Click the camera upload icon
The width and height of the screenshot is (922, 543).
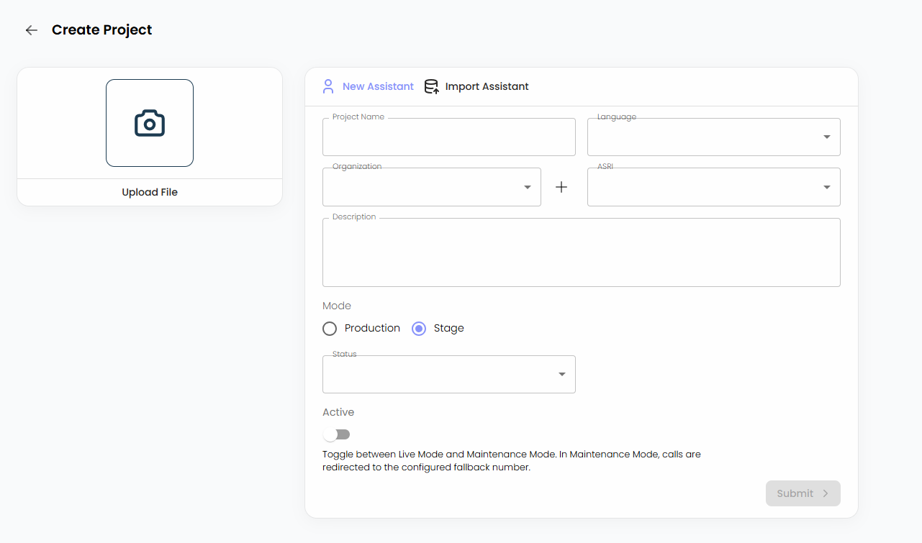click(x=150, y=123)
